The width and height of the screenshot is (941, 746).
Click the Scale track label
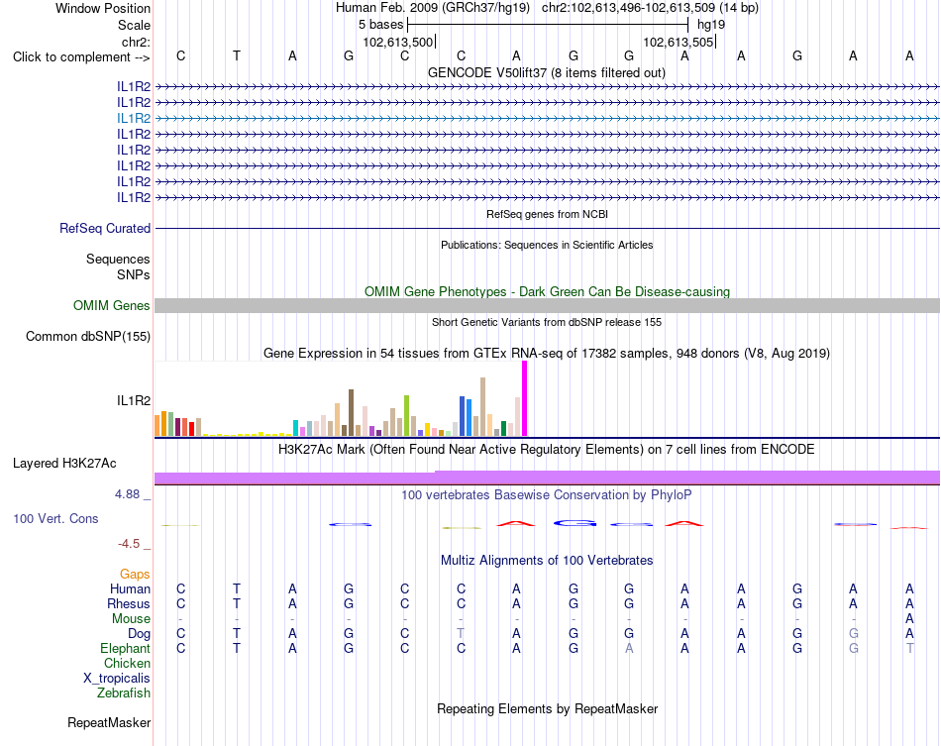pyautogui.click(x=134, y=25)
